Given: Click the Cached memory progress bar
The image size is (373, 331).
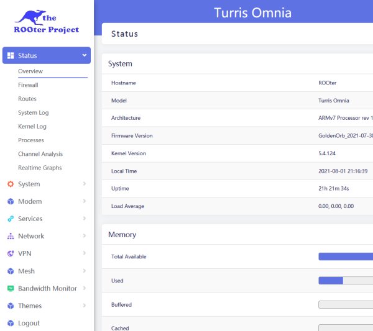Looking at the screenshot, I should point(346,328).
